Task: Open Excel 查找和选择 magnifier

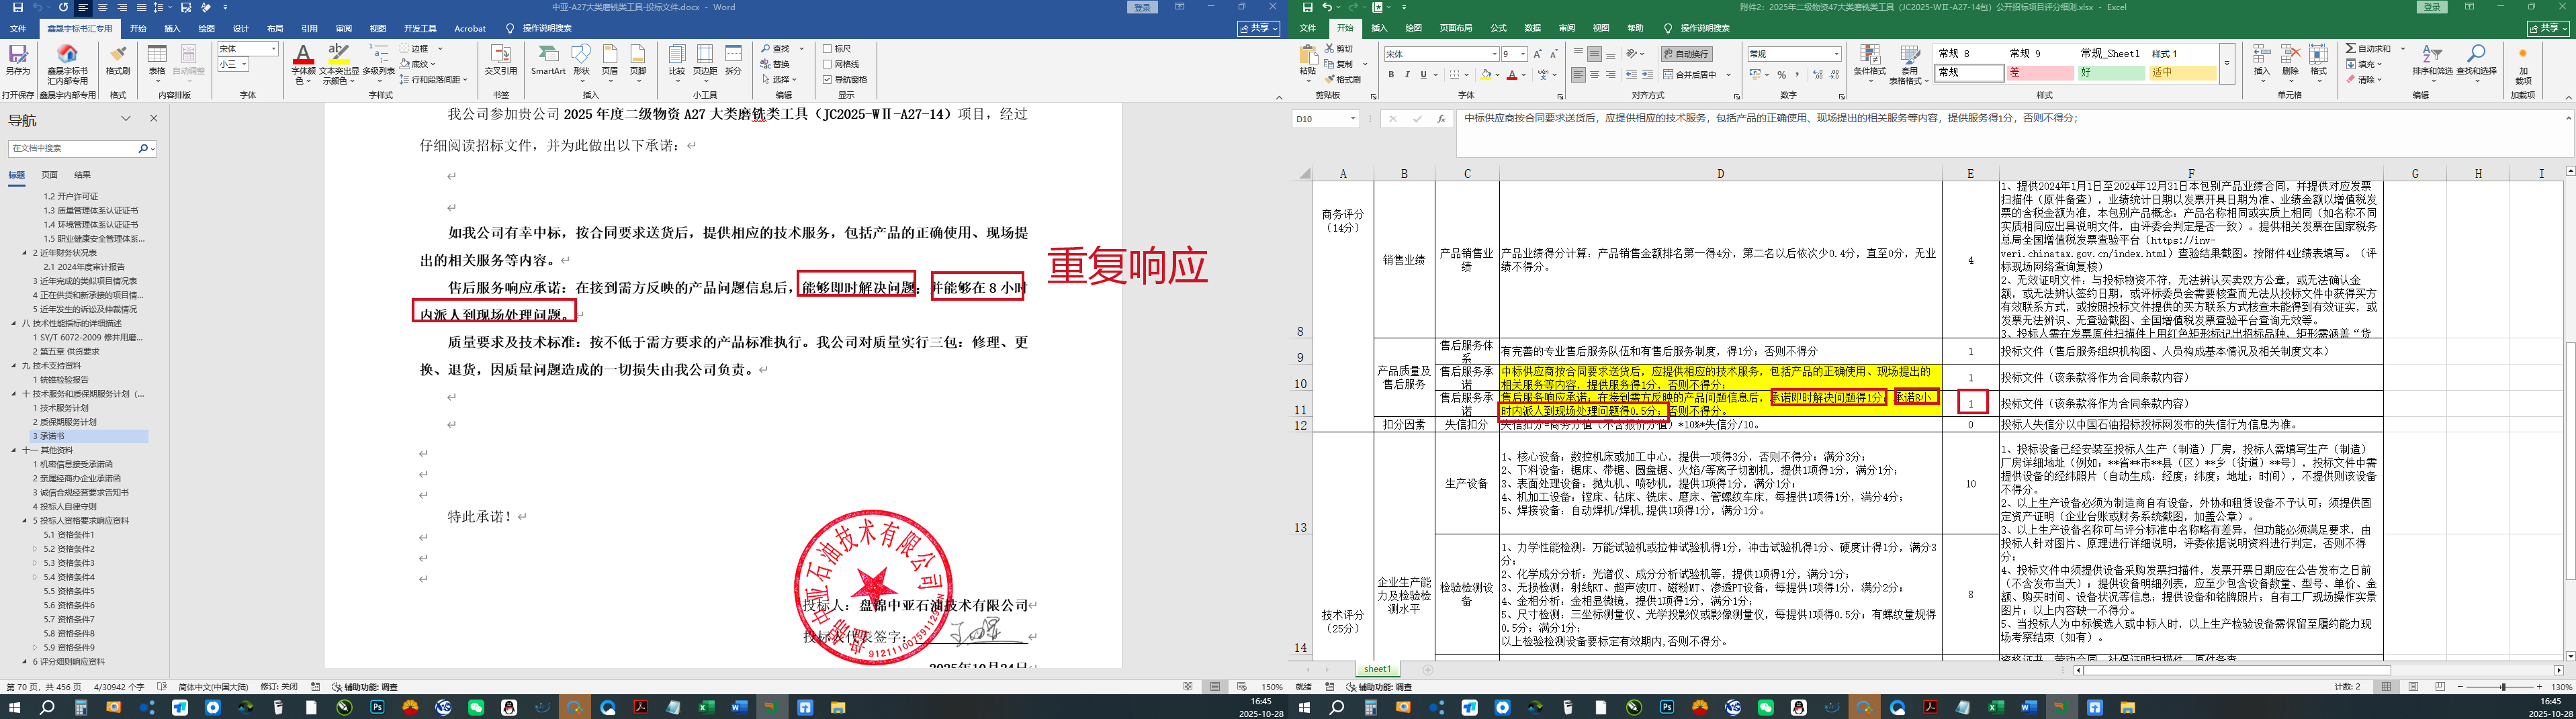Action: pyautogui.click(x=2476, y=53)
